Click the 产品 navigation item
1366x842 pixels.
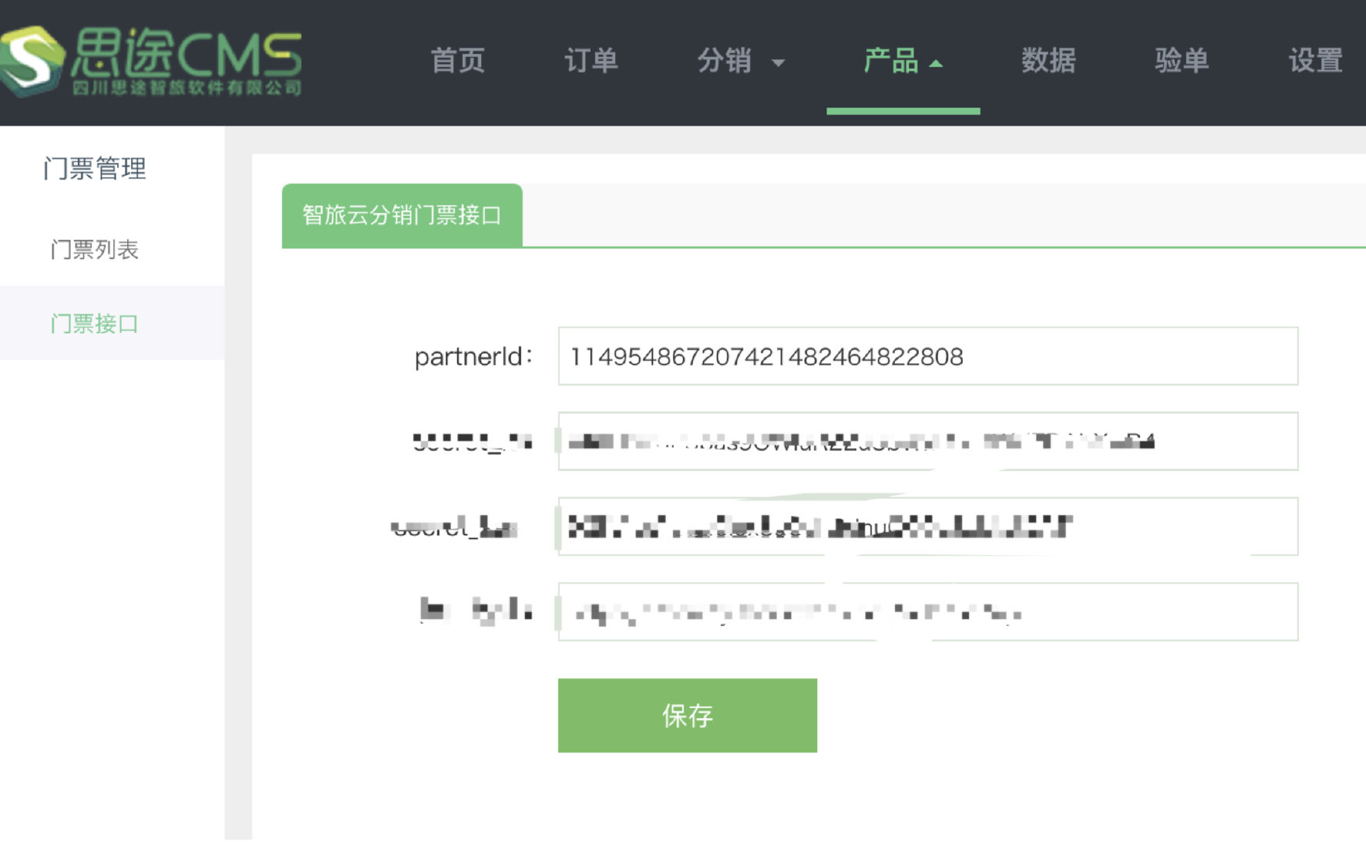[890, 61]
